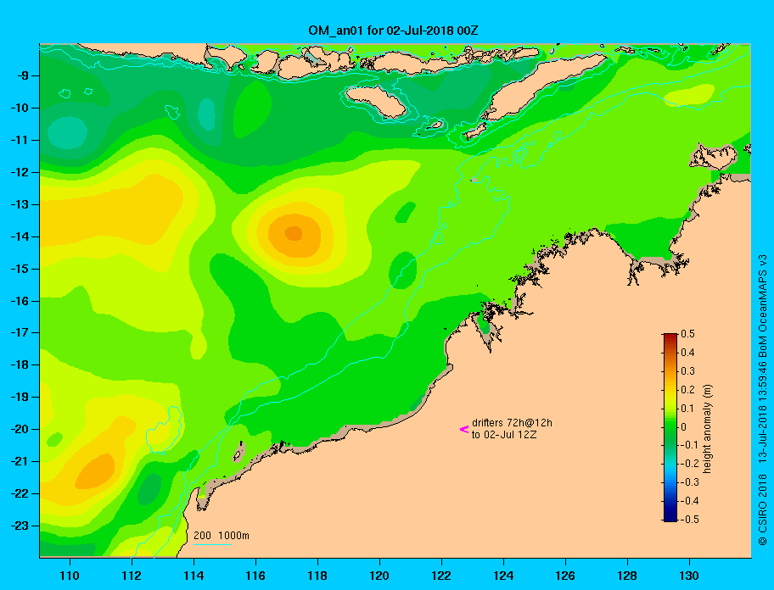
Task: Click the vertical CSIRO 2018 BoM OceanMAPS credit
Action: coord(763,400)
